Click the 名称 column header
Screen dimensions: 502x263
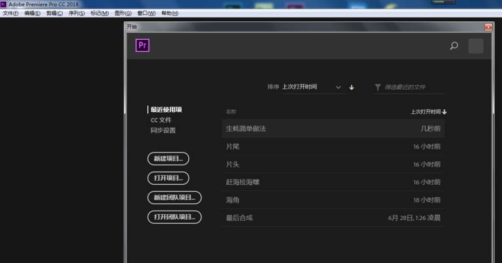(x=231, y=112)
